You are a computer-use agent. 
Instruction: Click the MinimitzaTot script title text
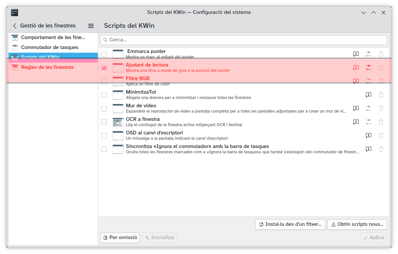click(x=141, y=92)
